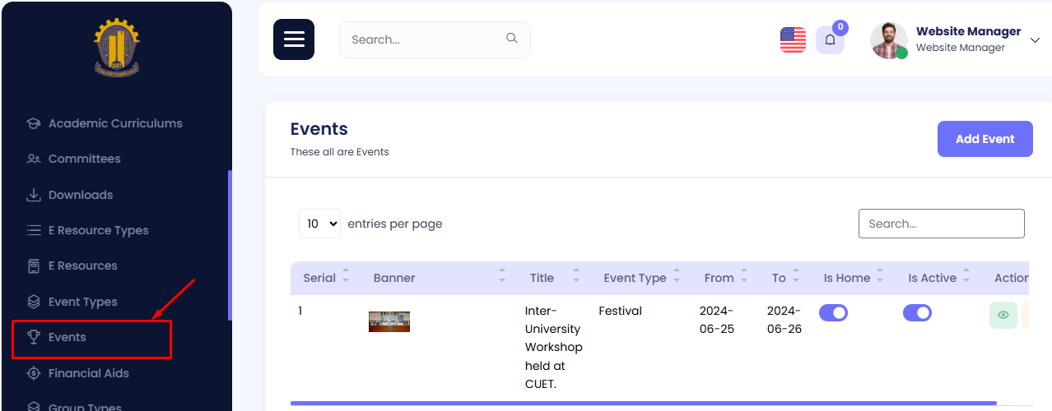The width and height of the screenshot is (1052, 411).
Task: Click the horizontal table scrollbar
Action: (643, 404)
